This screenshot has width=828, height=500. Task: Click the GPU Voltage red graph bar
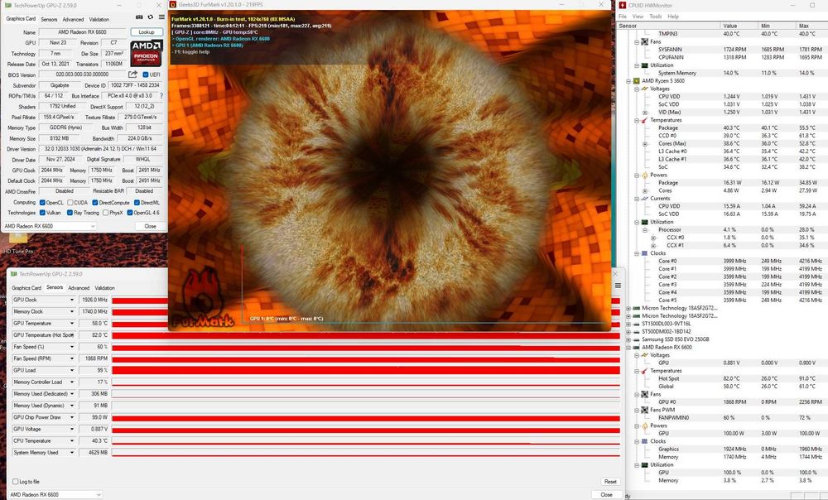coord(365,430)
